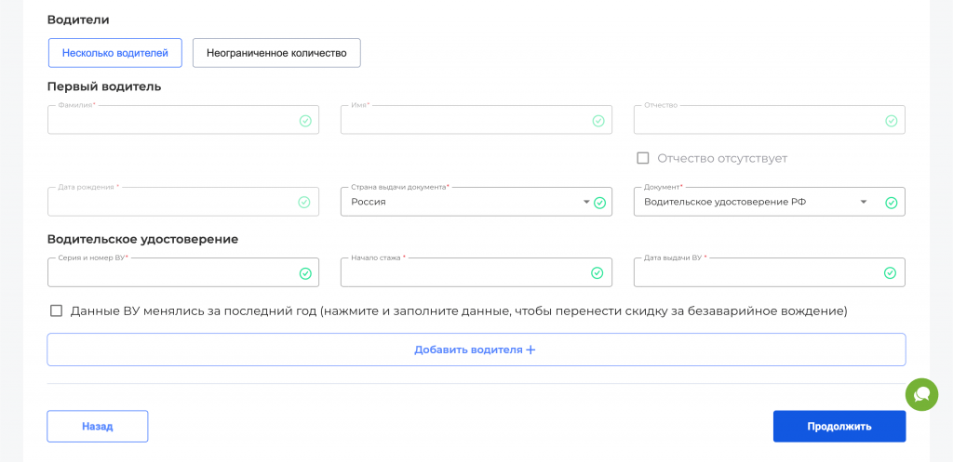The width and height of the screenshot is (953, 462).
Task: Go back with the Назад button
Action: click(x=98, y=427)
